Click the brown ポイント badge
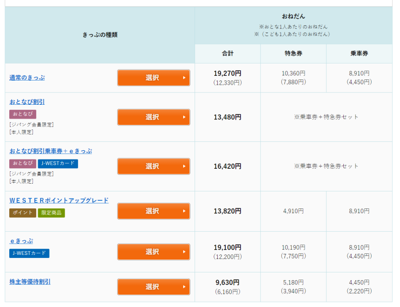400x307 pixels. [x=22, y=213]
